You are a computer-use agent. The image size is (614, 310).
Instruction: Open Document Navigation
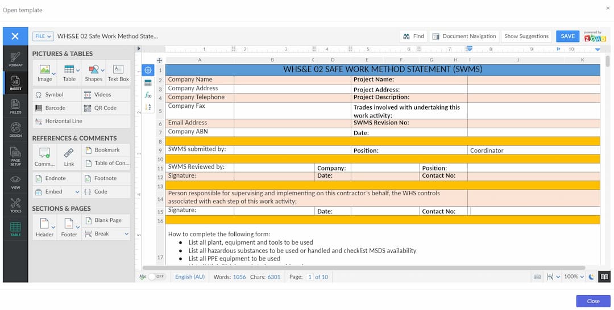[464, 36]
